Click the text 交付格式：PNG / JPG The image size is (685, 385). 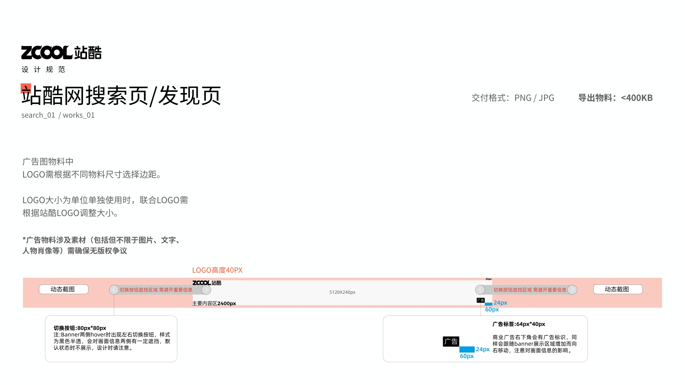[x=513, y=98]
